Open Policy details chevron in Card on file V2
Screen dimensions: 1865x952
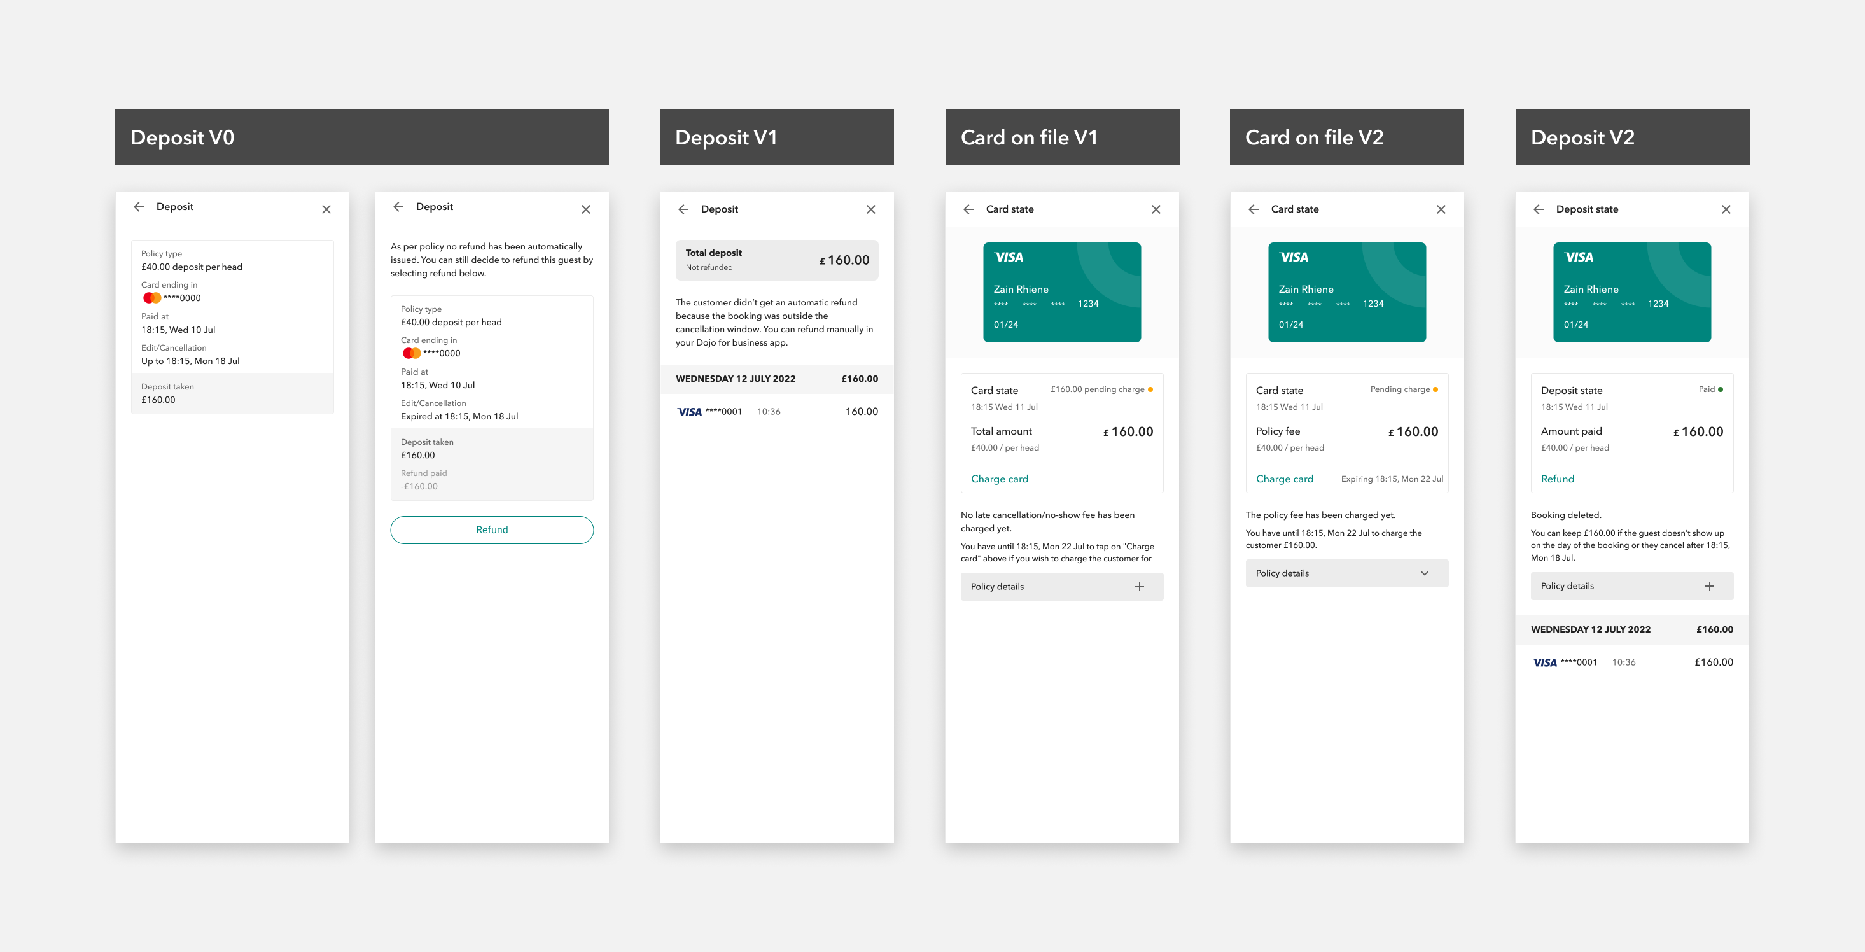point(1424,573)
